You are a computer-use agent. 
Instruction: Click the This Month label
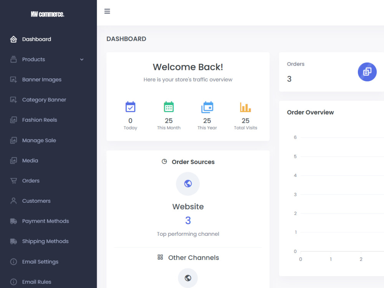point(169,128)
